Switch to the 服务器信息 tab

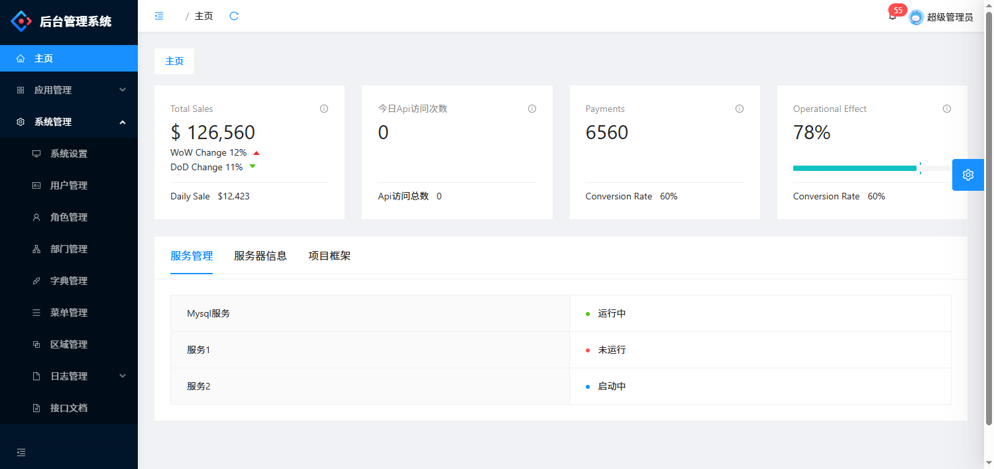[261, 256]
